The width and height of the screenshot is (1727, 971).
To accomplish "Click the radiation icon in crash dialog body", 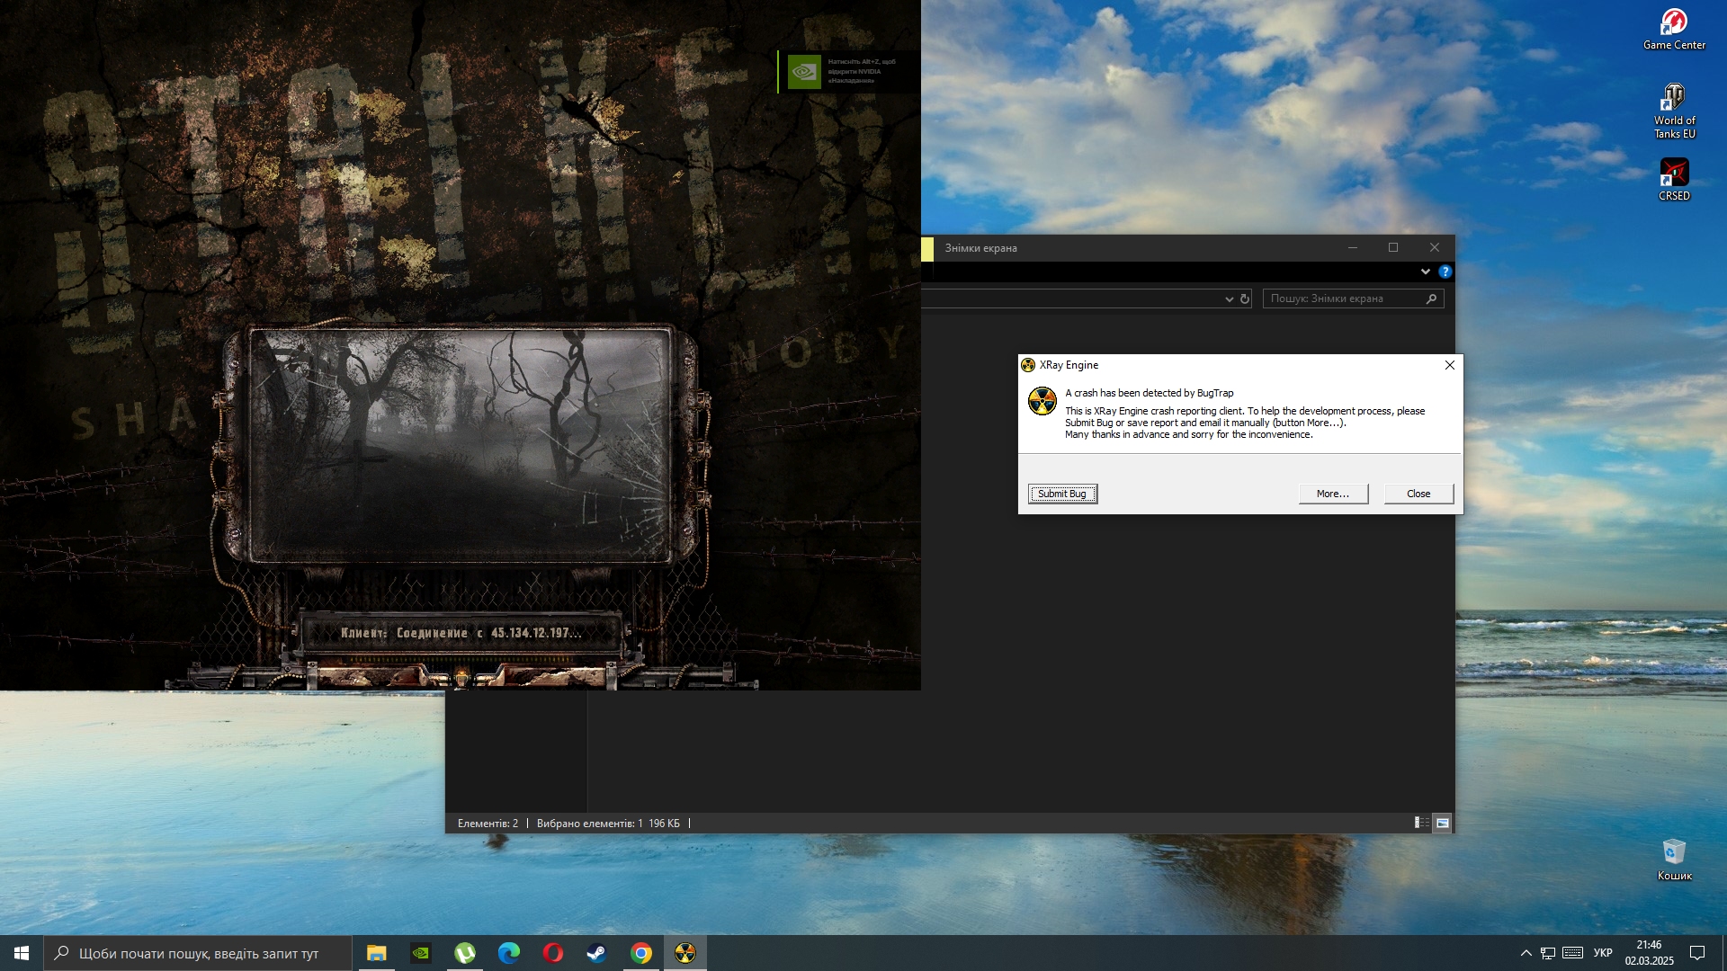I will [x=1042, y=401].
